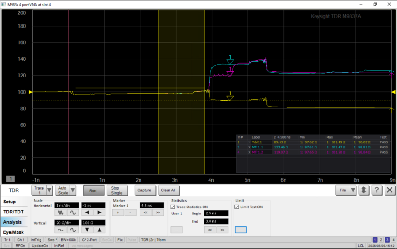
Task: Compress horizontal scale with dense-wave icon
Action: click(60, 213)
